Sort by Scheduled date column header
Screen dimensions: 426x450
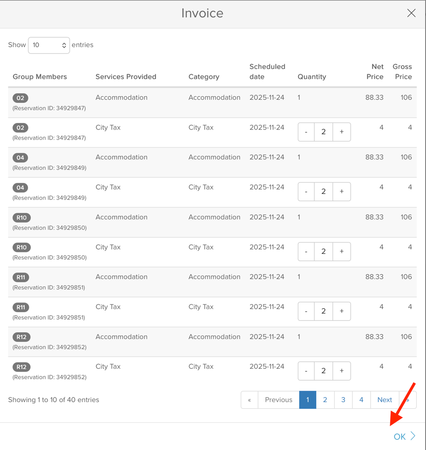click(267, 72)
